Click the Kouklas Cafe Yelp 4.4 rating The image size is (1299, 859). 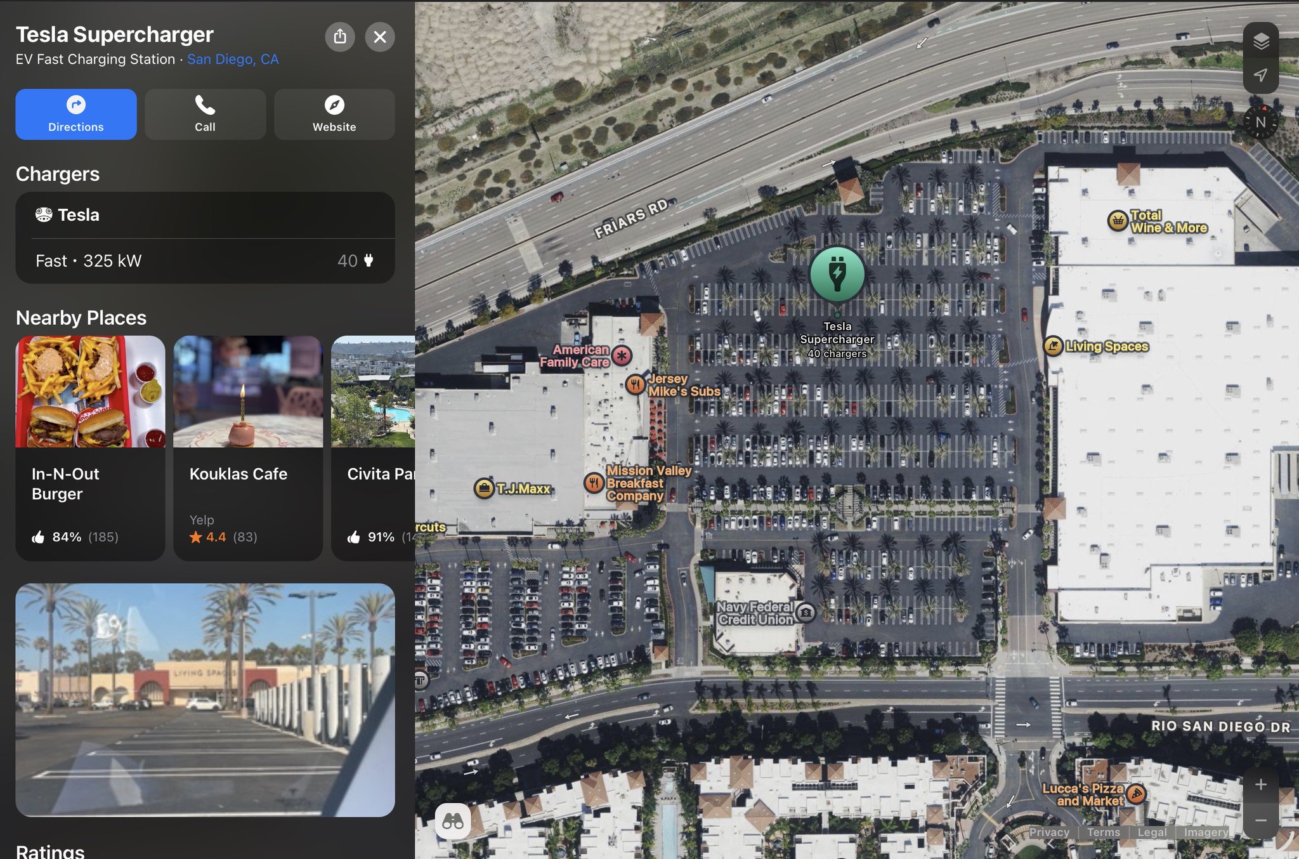pyautogui.click(x=223, y=537)
